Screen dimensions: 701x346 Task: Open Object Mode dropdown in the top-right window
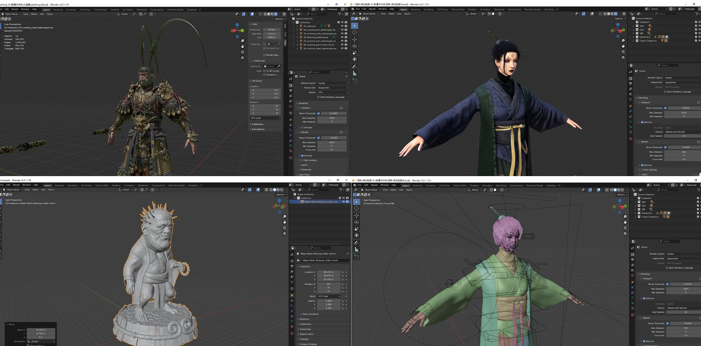(x=369, y=14)
